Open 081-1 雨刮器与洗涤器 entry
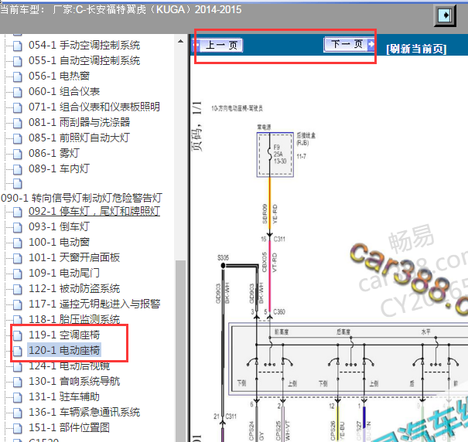This screenshot has width=468, height=442. (80, 123)
